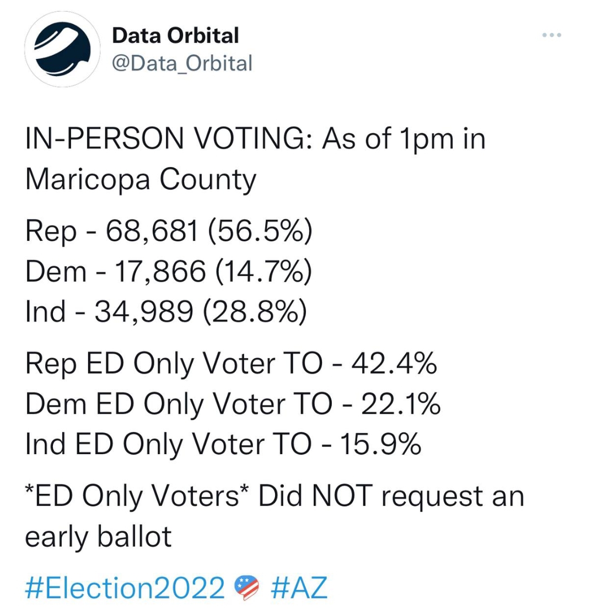Image resolution: width=592 pixels, height=615 pixels.
Task: Open the #AZ hashtag
Action: pyautogui.click(x=299, y=587)
